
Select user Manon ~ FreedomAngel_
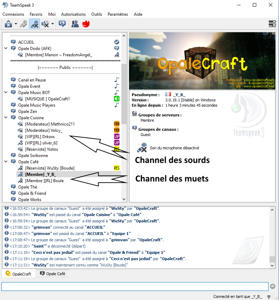(x=58, y=55)
